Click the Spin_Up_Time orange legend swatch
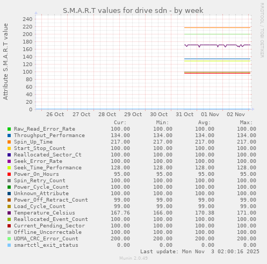Viewport: 267px width, 264px height. [x=9, y=142]
